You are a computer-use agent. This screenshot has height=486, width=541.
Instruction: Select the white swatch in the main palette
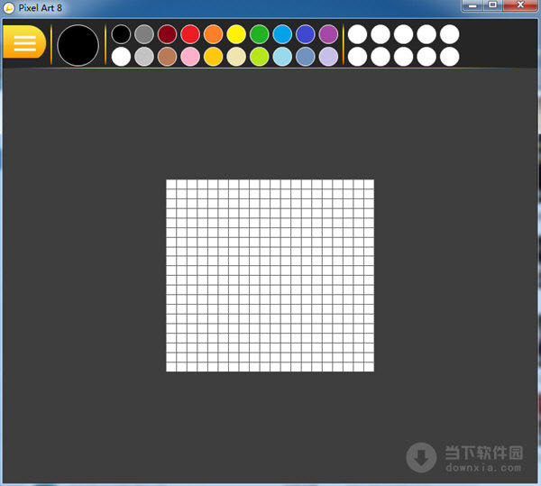point(121,56)
